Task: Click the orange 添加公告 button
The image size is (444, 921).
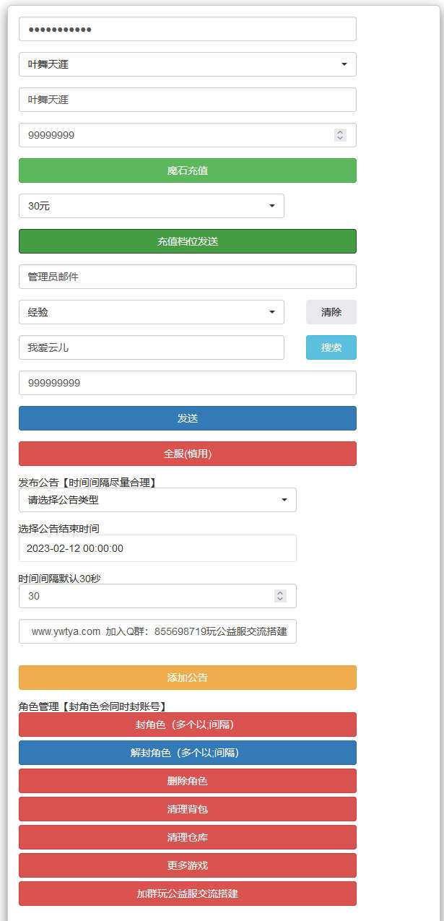Action: point(187,678)
